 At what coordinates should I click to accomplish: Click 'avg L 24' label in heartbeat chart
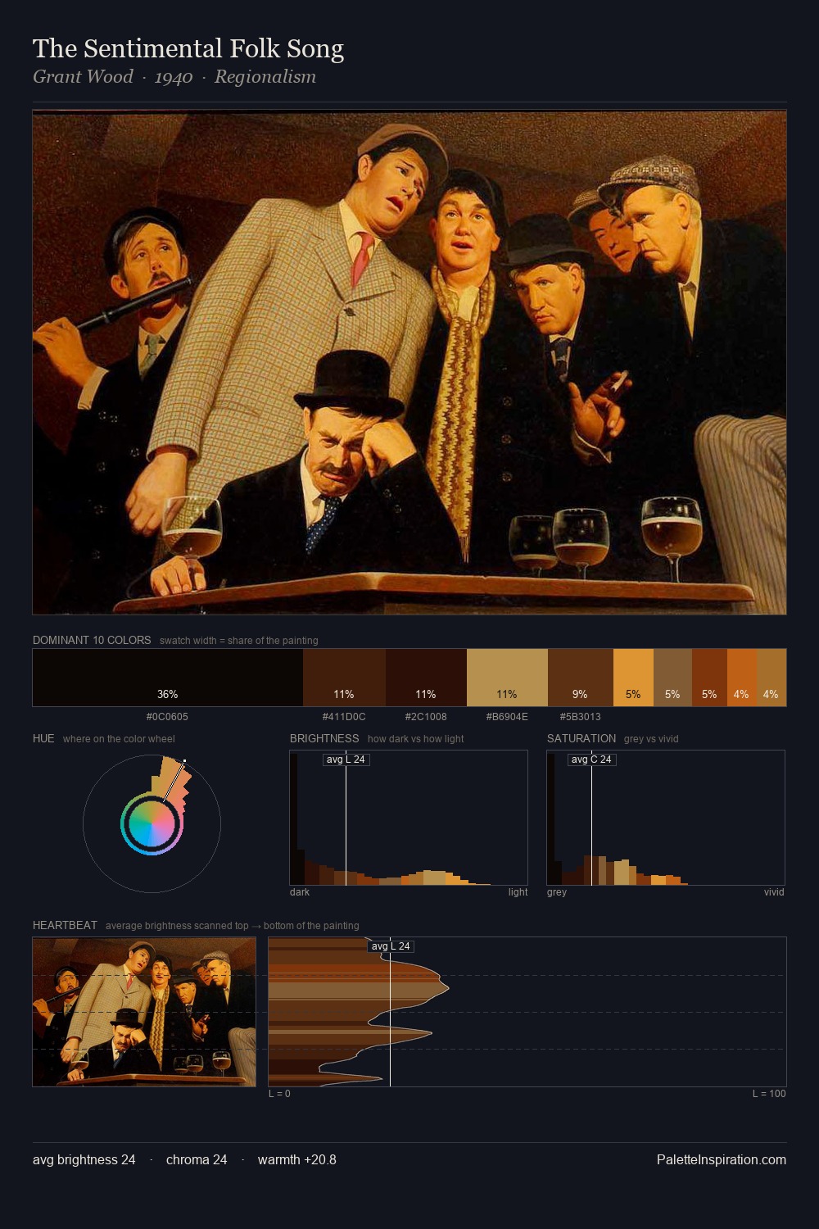[x=391, y=946]
